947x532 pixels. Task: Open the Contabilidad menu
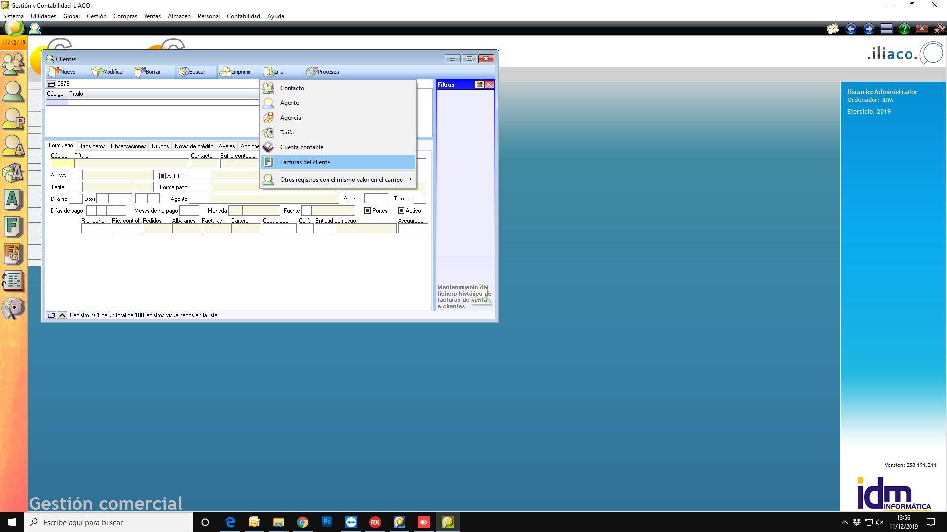point(244,16)
